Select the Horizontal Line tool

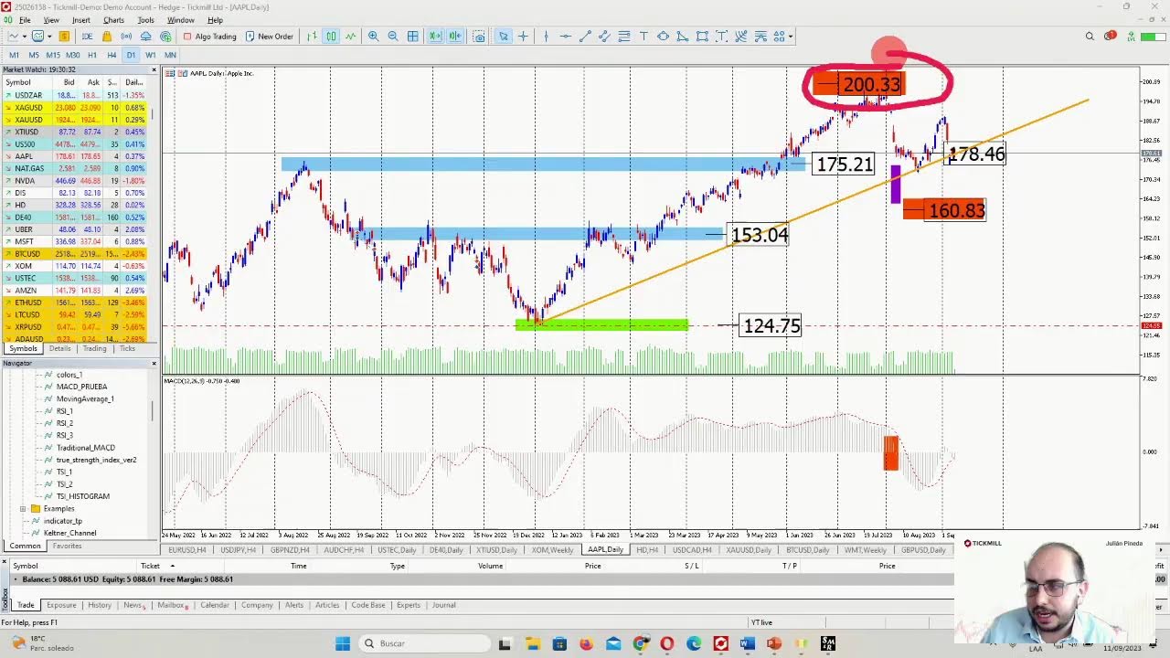tap(565, 37)
